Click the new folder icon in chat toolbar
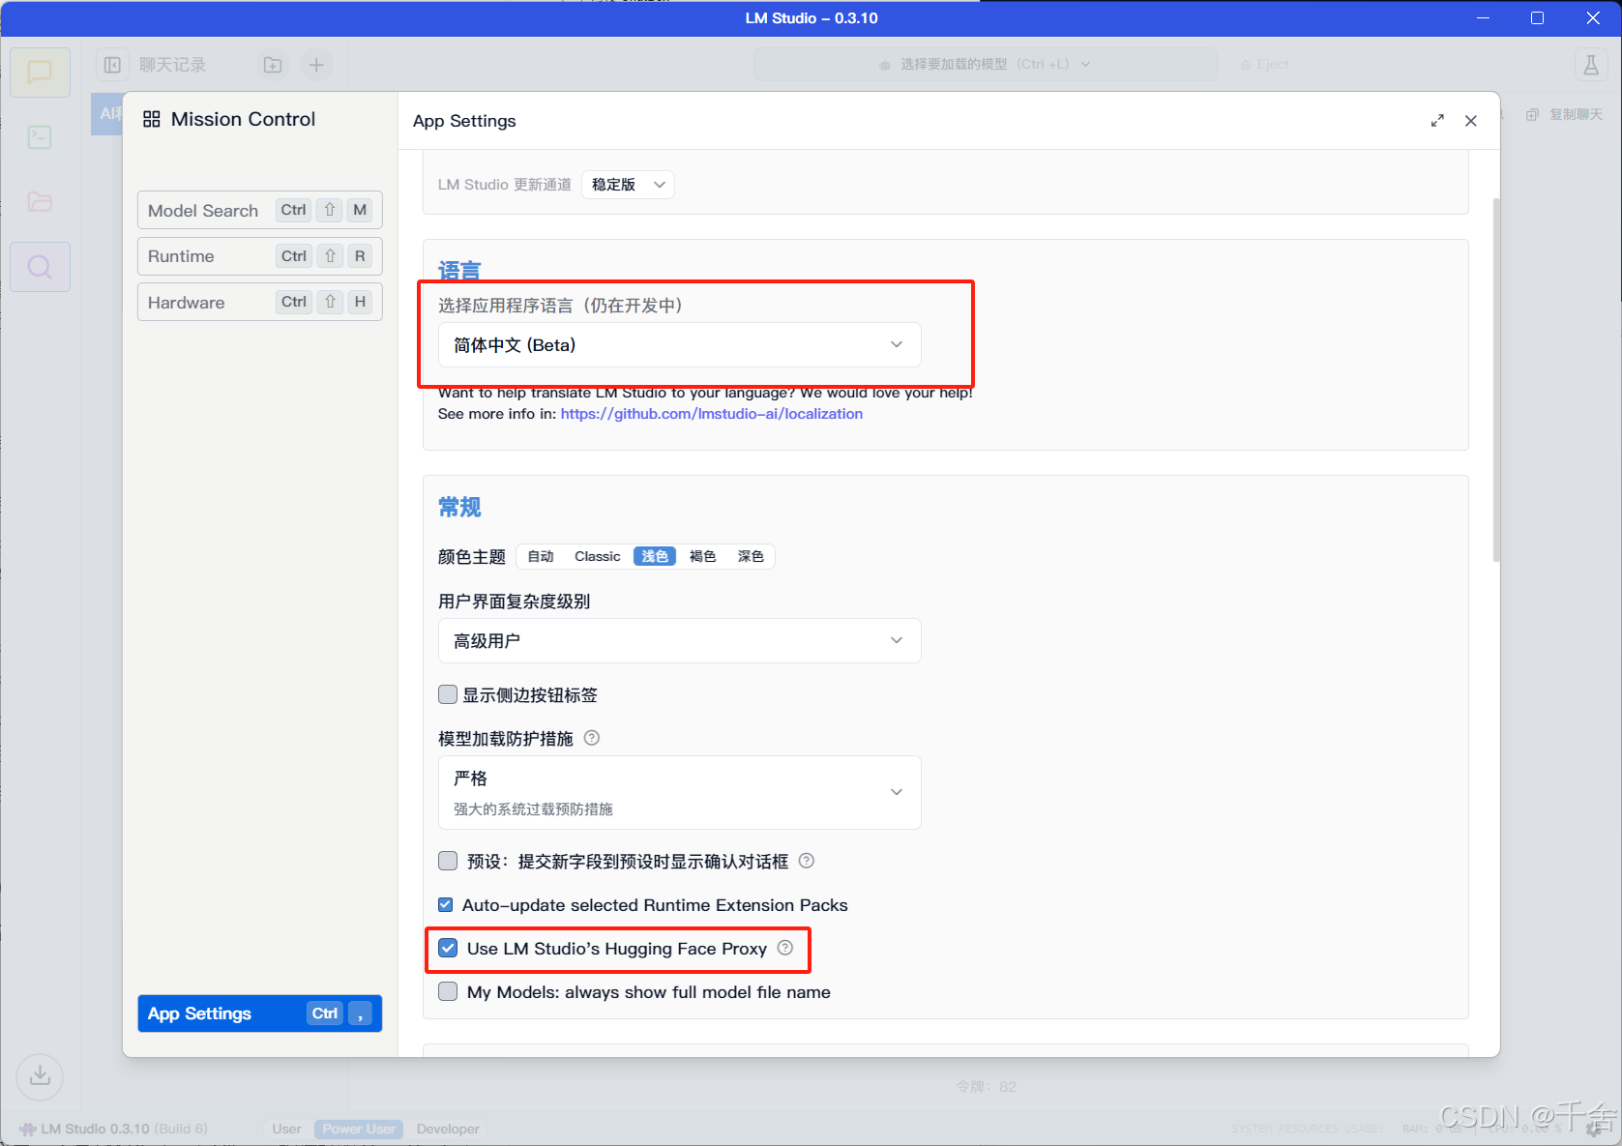Screen dimensions: 1622x1146 click(273, 65)
